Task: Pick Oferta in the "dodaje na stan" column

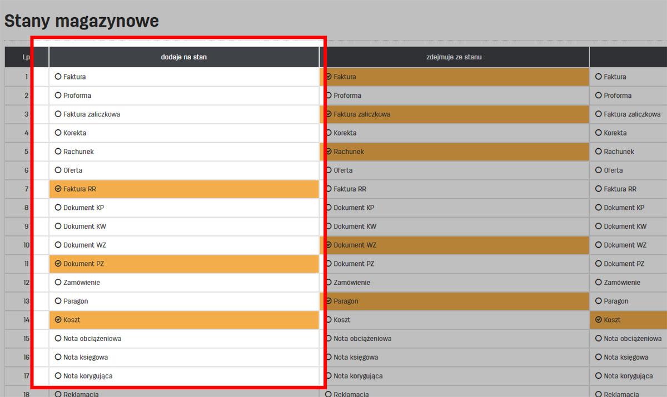Action: [x=58, y=170]
